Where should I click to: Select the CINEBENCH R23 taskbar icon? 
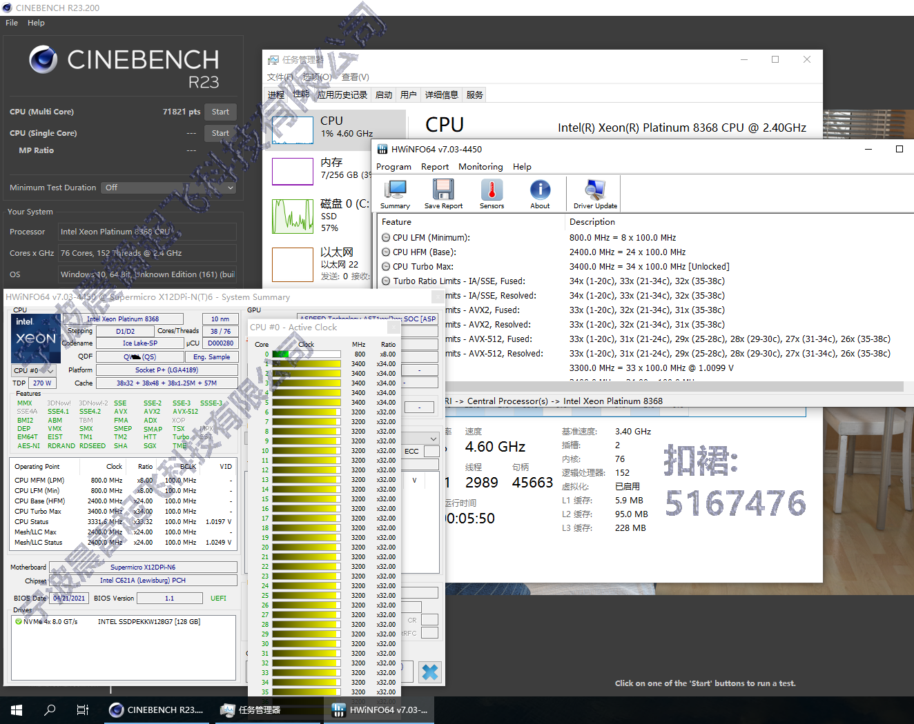pyautogui.click(x=115, y=710)
